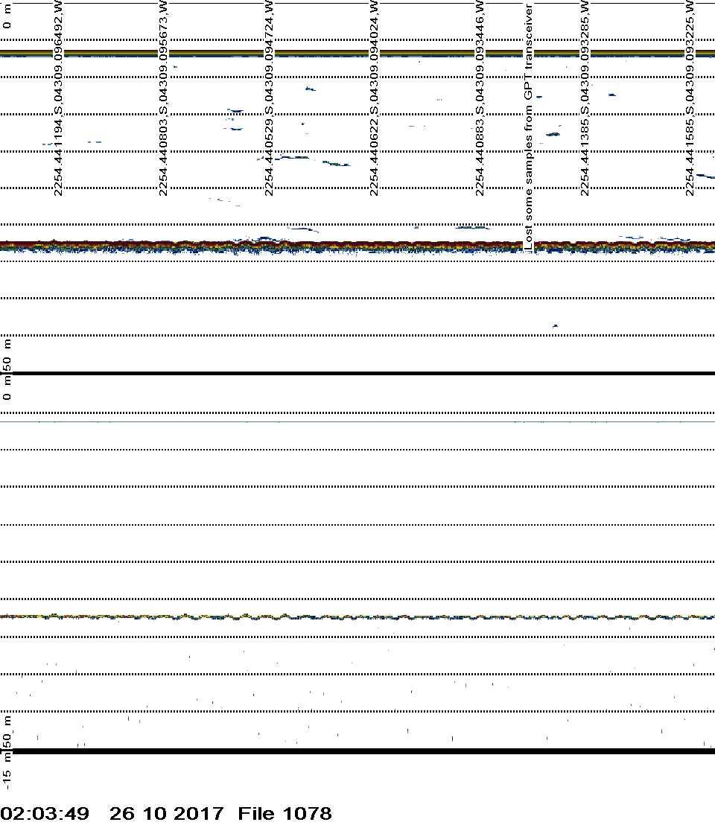Screen dimensions: 715x825
Task: Select the date 26 10 2017
Action: click(166, 814)
